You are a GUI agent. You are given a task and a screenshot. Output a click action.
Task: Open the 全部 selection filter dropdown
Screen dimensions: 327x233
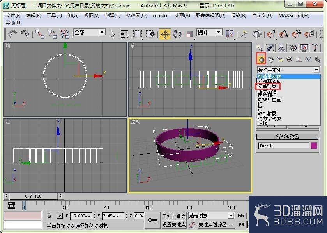tap(102, 32)
